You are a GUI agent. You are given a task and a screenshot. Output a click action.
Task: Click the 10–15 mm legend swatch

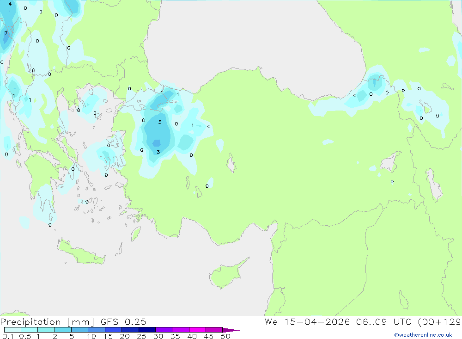pyautogui.click(x=97, y=330)
